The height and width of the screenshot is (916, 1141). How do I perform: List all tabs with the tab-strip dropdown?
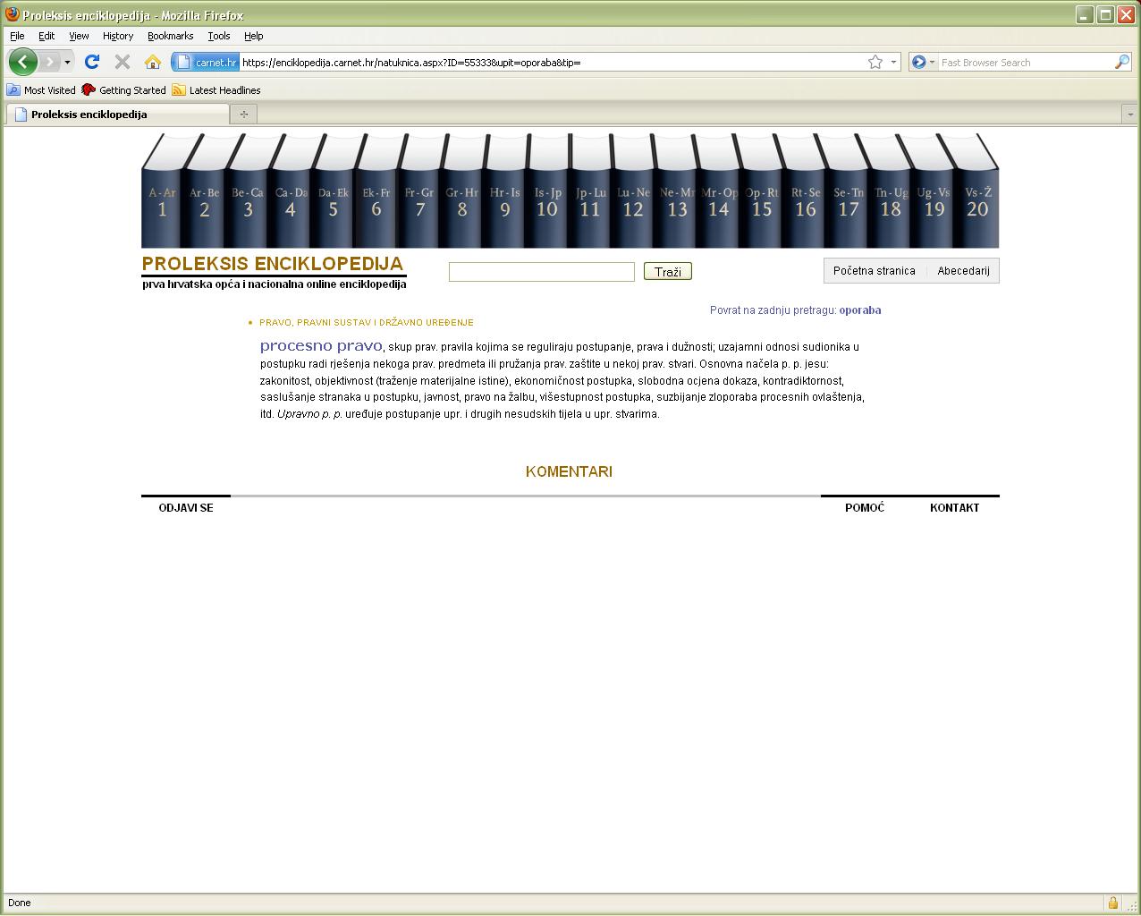coord(1129,114)
